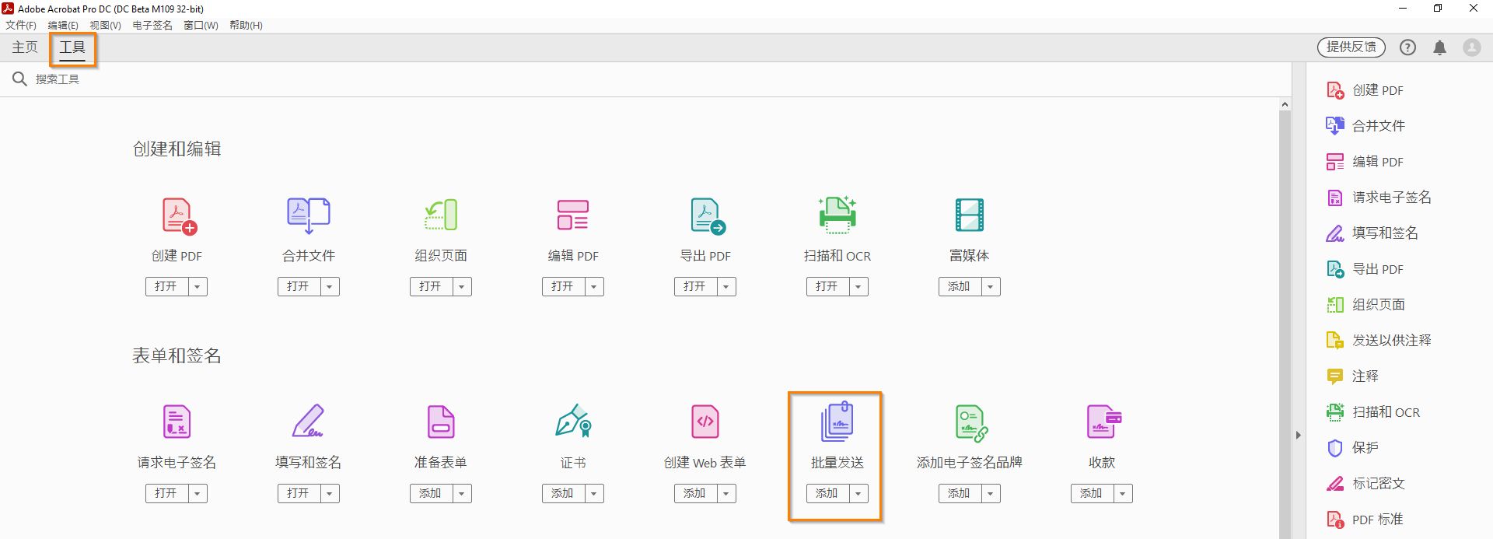
Task: Select 填写和签名 in the right sidebar
Action: point(1372,233)
